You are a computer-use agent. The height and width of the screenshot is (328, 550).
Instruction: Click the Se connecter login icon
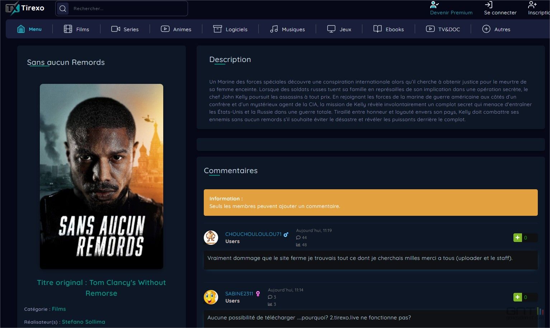[489, 5]
